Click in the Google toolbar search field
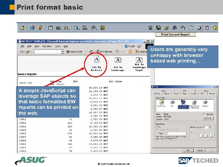The image size is (223, 167). pos(47,52)
